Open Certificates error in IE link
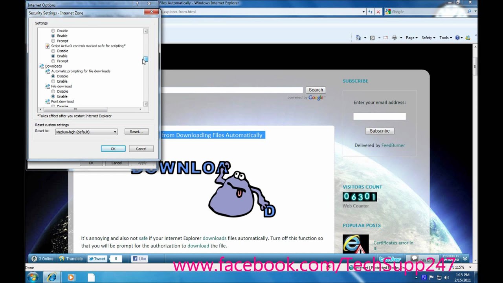This screenshot has width=503, height=283. pos(393,246)
